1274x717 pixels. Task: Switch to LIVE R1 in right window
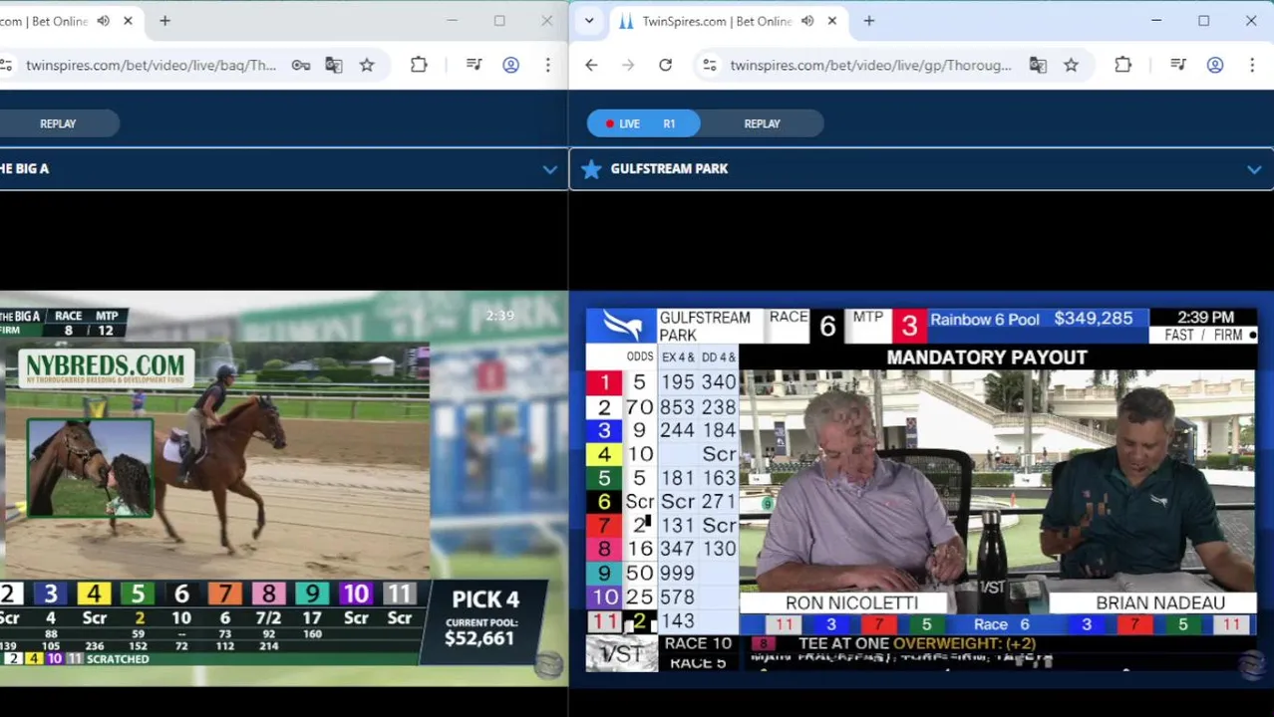644,123
